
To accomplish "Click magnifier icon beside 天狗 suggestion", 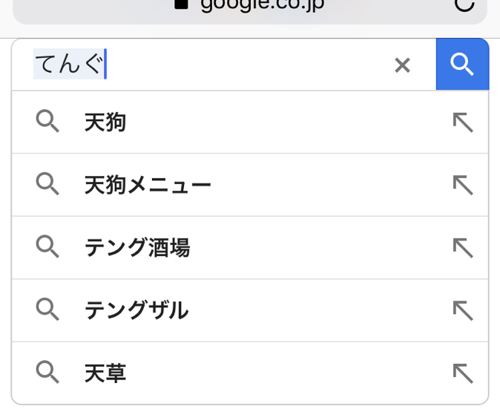I will coord(47,122).
